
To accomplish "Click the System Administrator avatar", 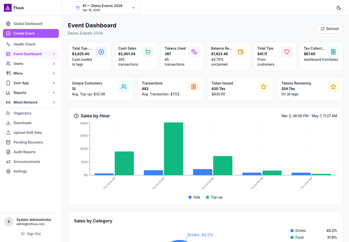I will 9,222.
